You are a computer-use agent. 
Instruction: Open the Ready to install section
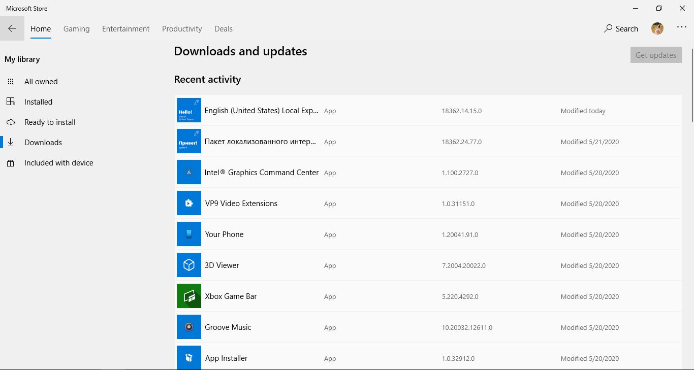pyautogui.click(x=50, y=122)
